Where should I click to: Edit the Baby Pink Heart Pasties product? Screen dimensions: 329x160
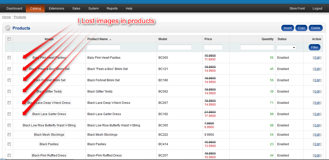(x=317, y=58)
